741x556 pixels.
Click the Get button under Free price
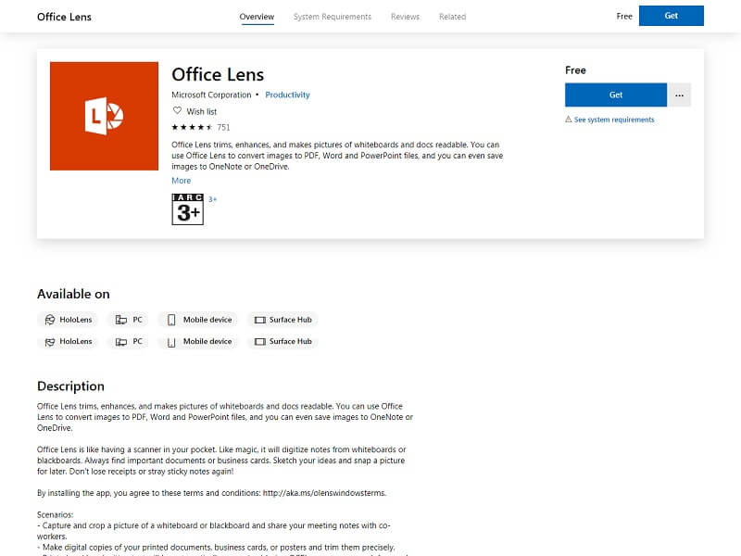click(x=616, y=95)
